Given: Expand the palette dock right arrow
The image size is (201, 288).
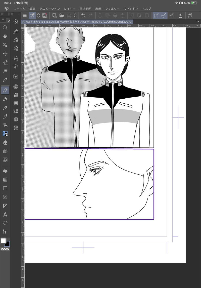Looking at the screenshot, I should pyautogui.click(x=19, y=14).
